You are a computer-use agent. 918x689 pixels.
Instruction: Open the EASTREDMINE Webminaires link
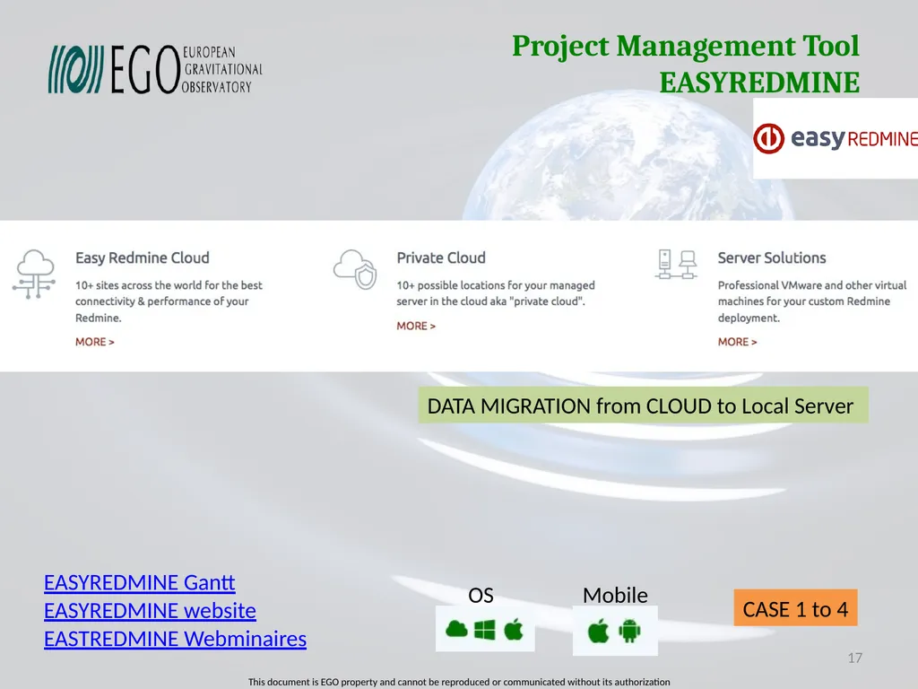tap(175, 639)
